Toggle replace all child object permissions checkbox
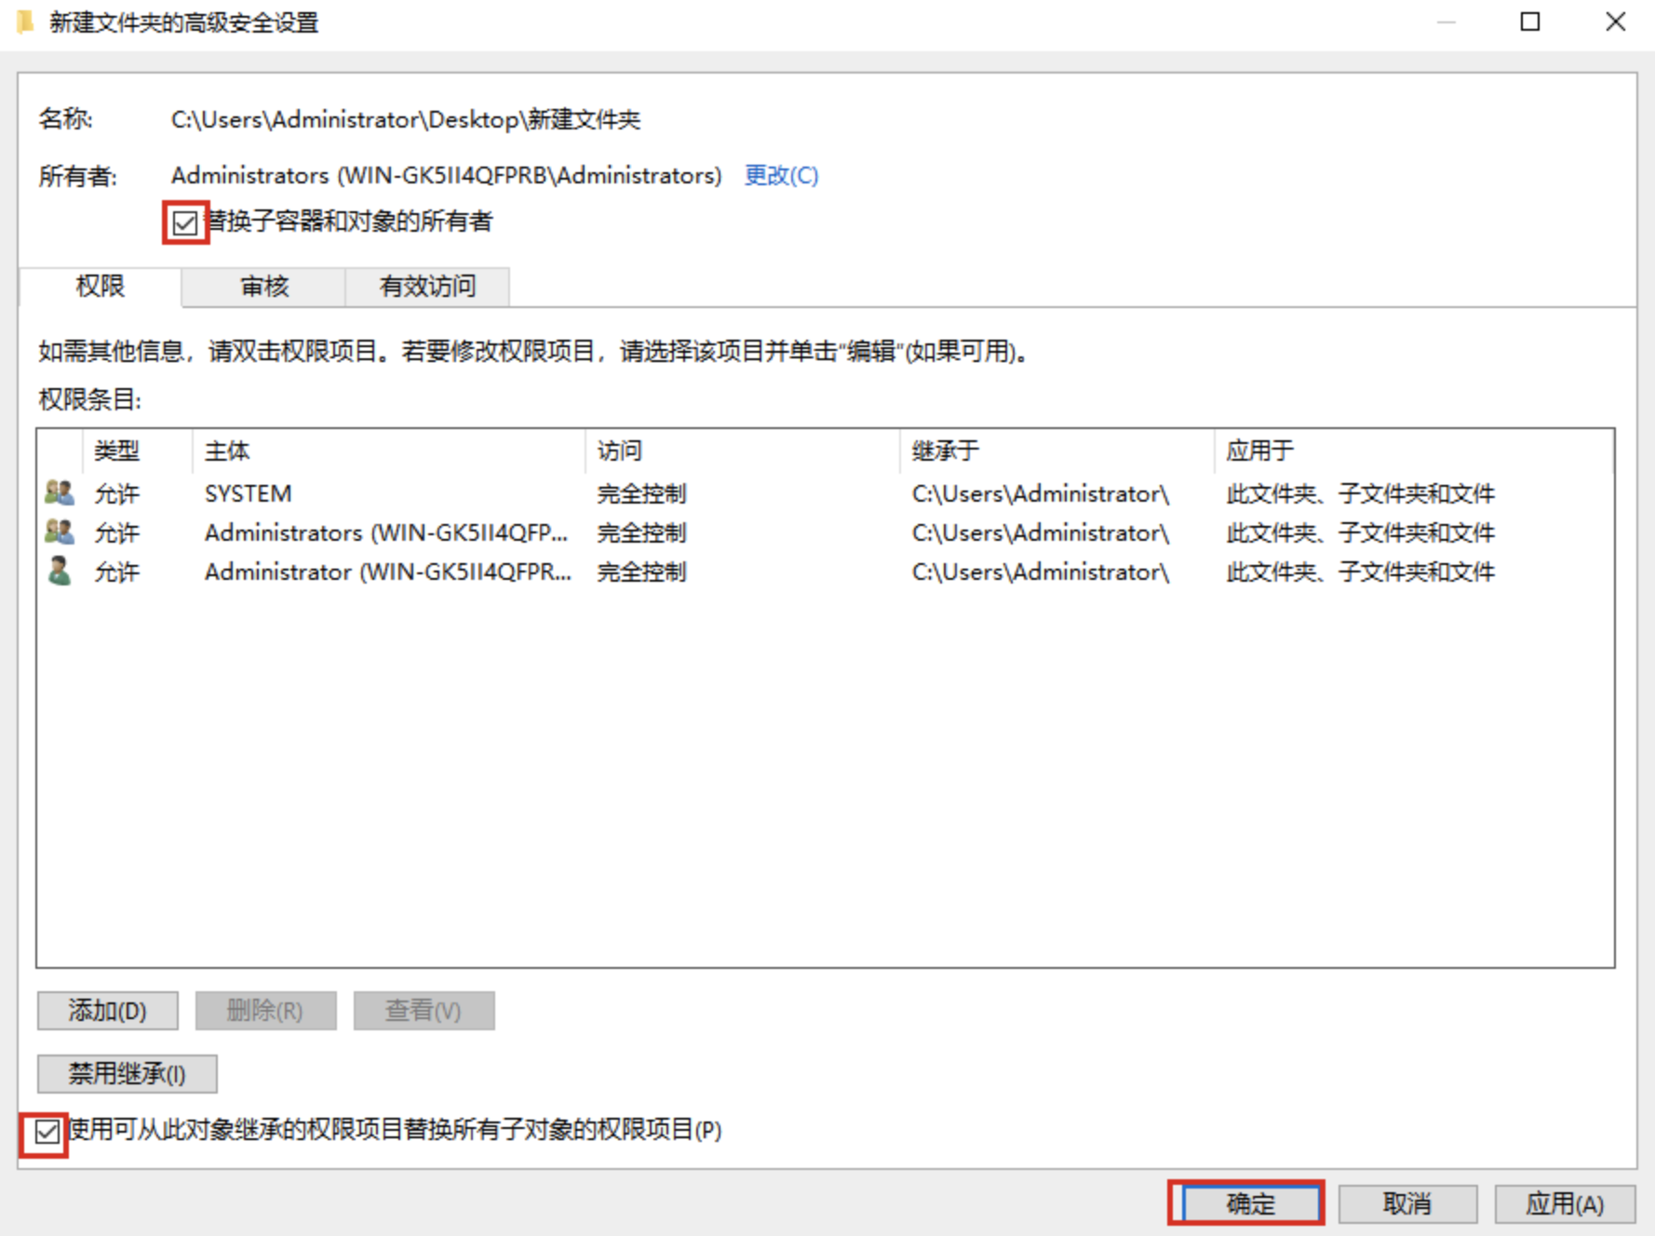This screenshot has height=1236, width=1655. (x=47, y=1132)
